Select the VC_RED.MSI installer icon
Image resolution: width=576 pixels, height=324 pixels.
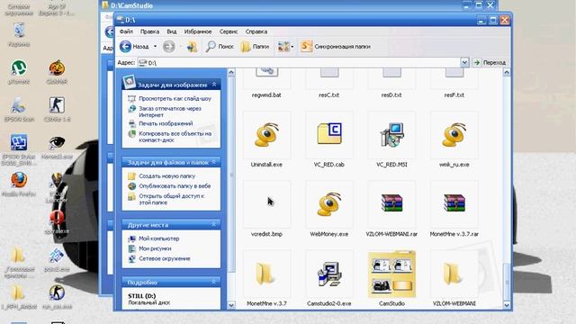click(391, 135)
